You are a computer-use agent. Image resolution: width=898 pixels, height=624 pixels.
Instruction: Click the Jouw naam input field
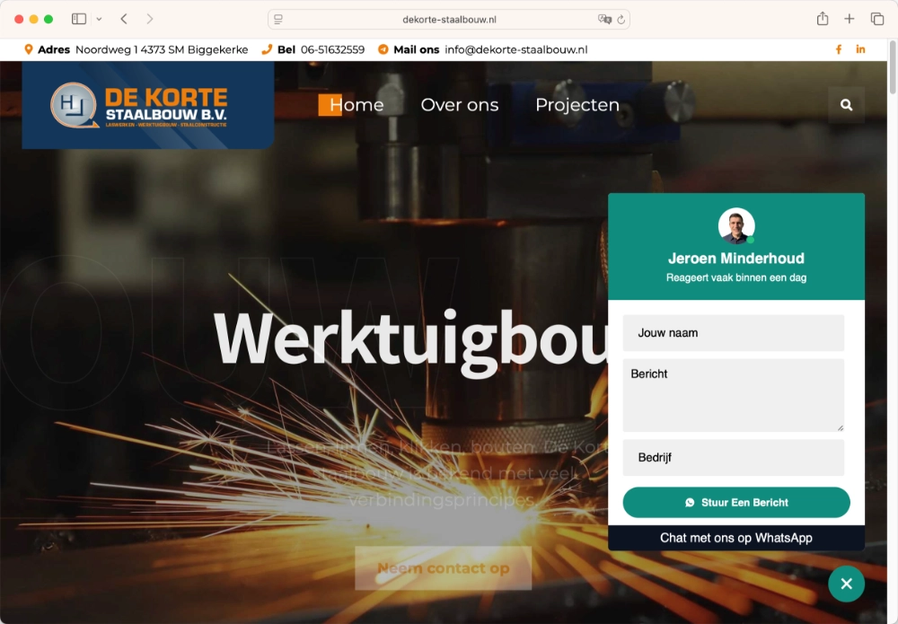click(x=733, y=332)
